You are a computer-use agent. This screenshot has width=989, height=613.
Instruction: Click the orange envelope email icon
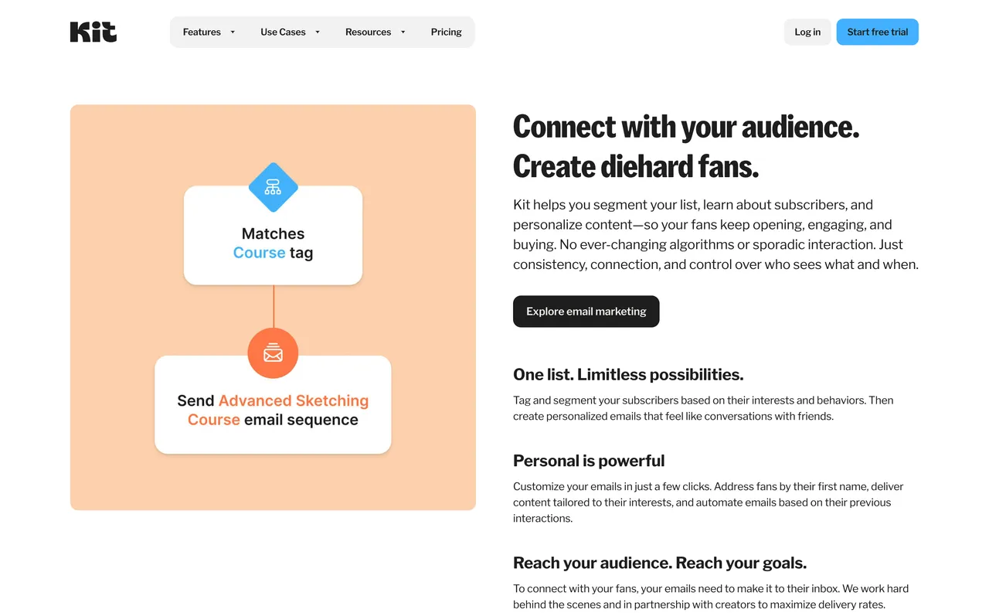(x=273, y=353)
